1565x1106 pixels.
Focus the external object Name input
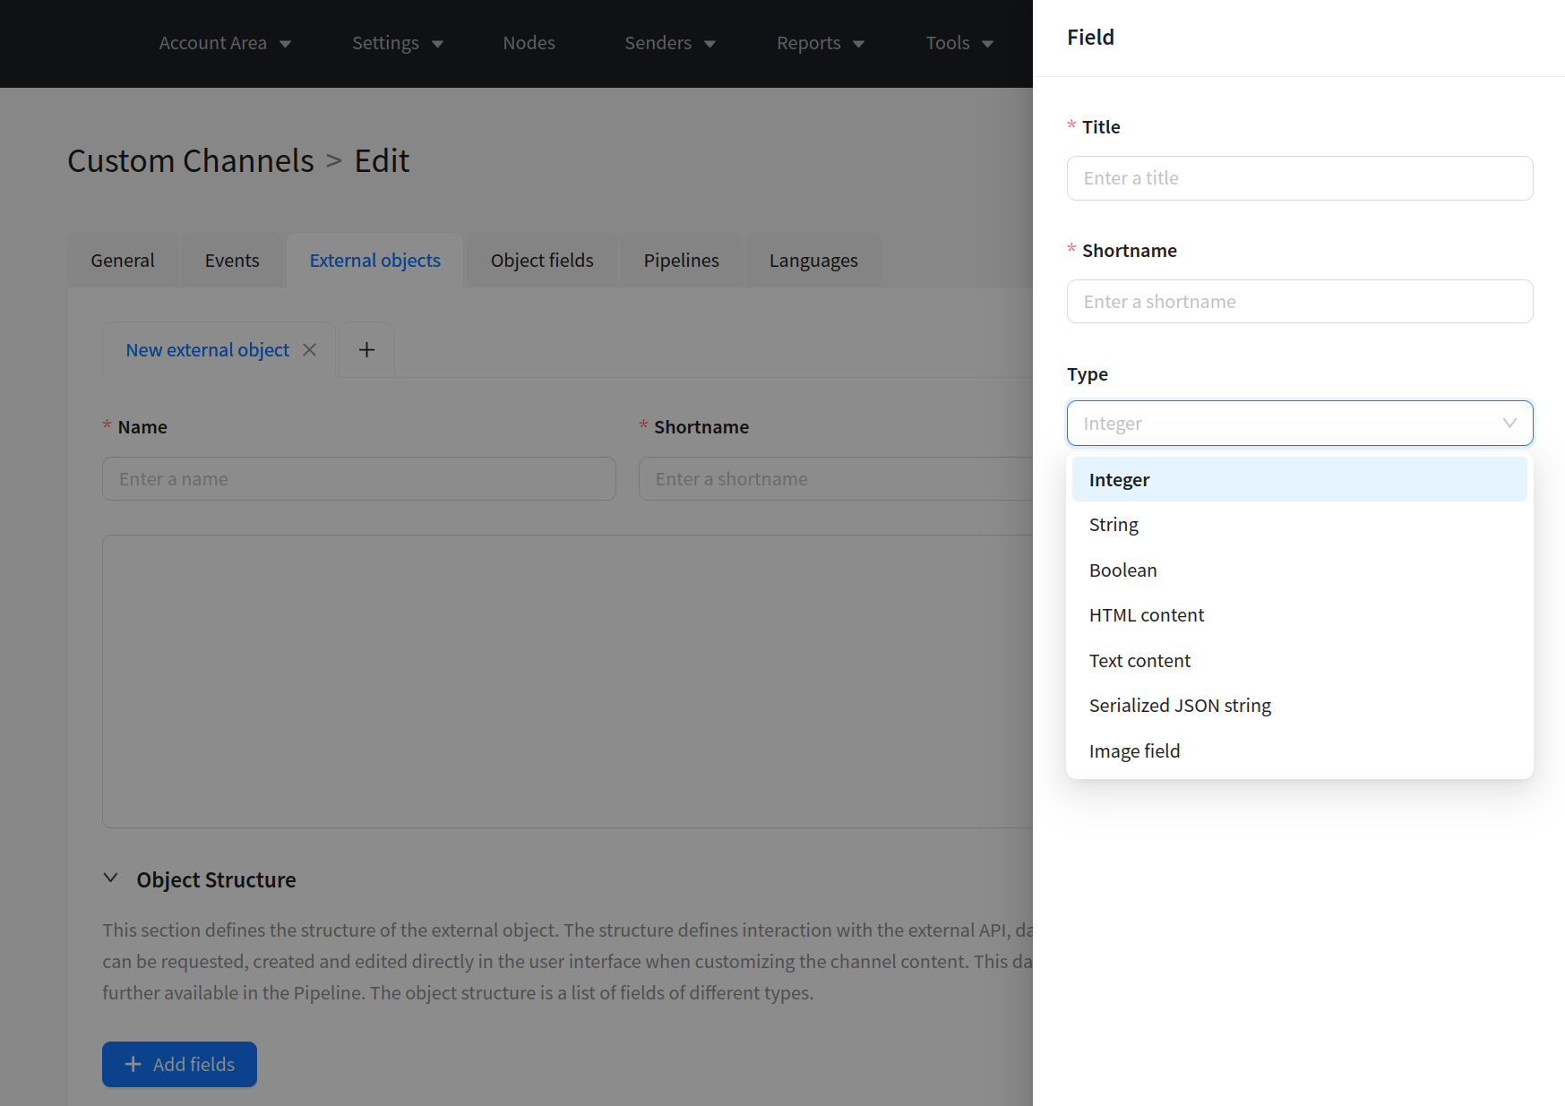pos(359,479)
